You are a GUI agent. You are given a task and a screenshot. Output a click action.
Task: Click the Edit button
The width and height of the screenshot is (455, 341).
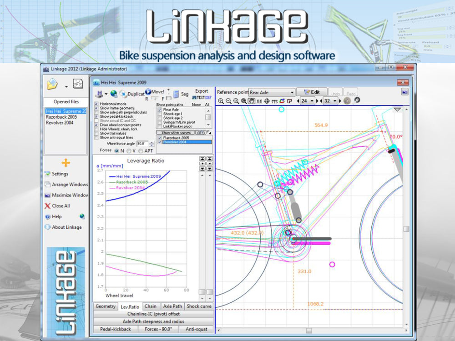tap(312, 92)
